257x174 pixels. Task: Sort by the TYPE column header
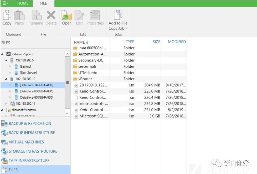pos(130,42)
